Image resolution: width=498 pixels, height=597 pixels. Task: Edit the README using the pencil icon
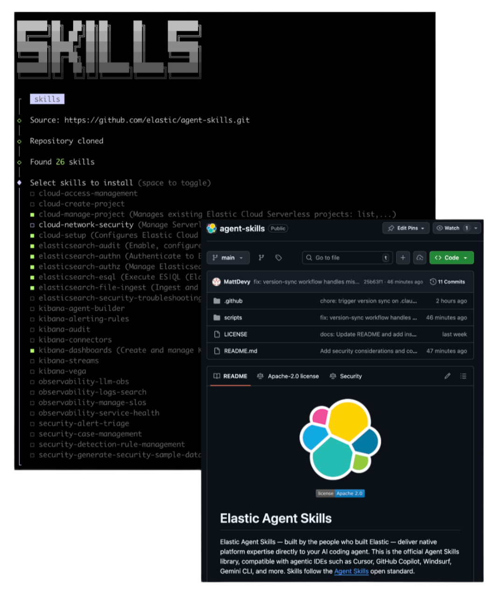pos(447,376)
